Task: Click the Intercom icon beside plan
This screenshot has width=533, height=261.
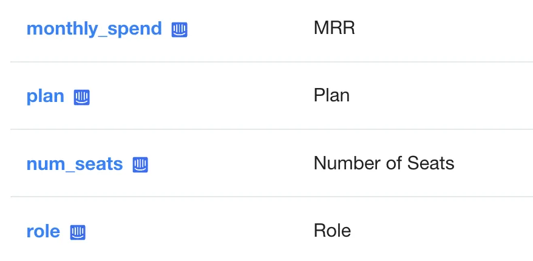Action: 81,98
